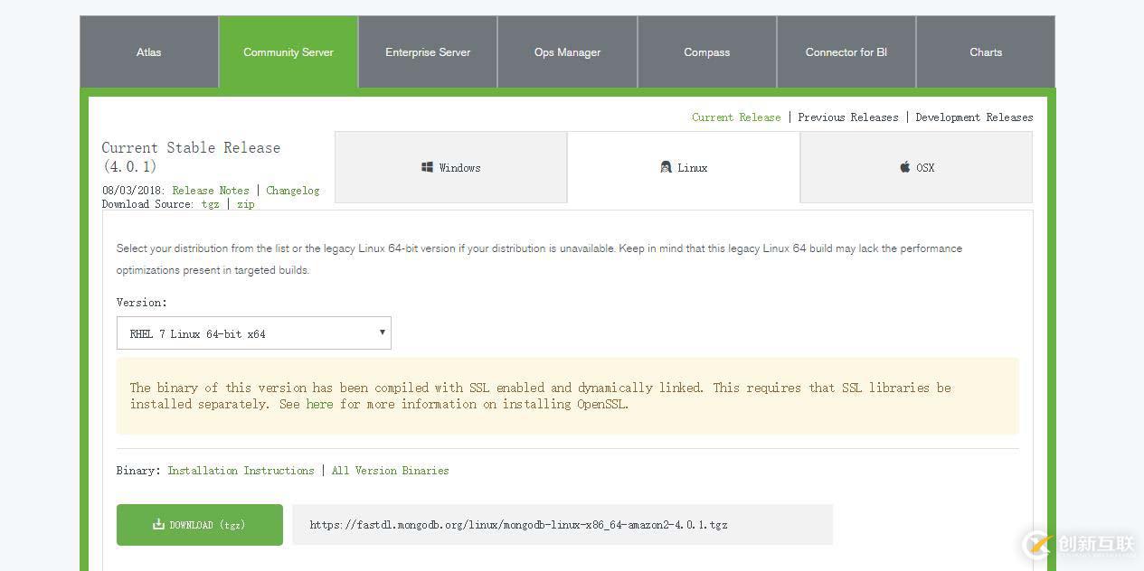1144x571 pixels.
Task: Follow the 'here' OpenSSL info link
Action: (319, 404)
